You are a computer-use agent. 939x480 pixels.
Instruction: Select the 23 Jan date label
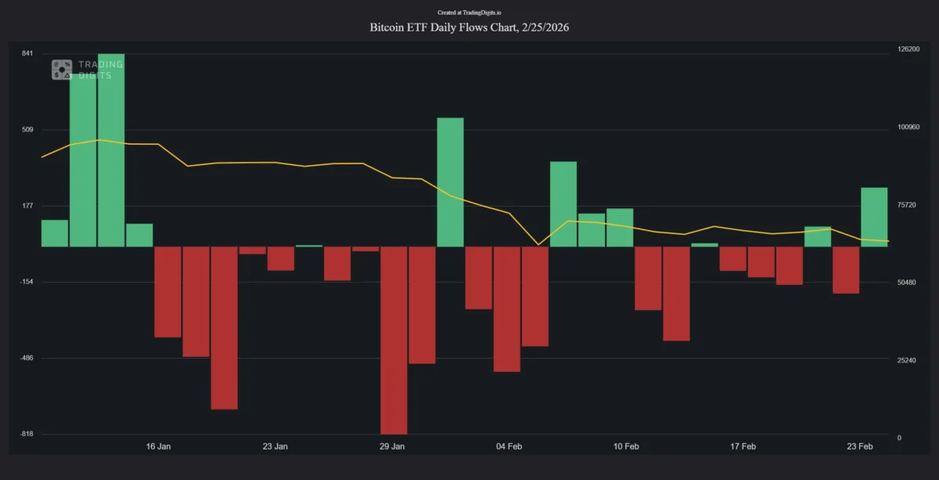[275, 446]
